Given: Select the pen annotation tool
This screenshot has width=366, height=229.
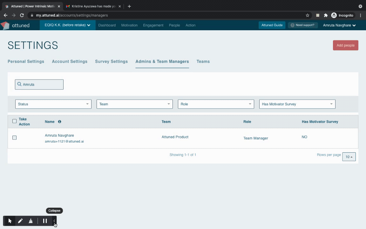Looking at the screenshot, I should pyautogui.click(x=20, y=221).
